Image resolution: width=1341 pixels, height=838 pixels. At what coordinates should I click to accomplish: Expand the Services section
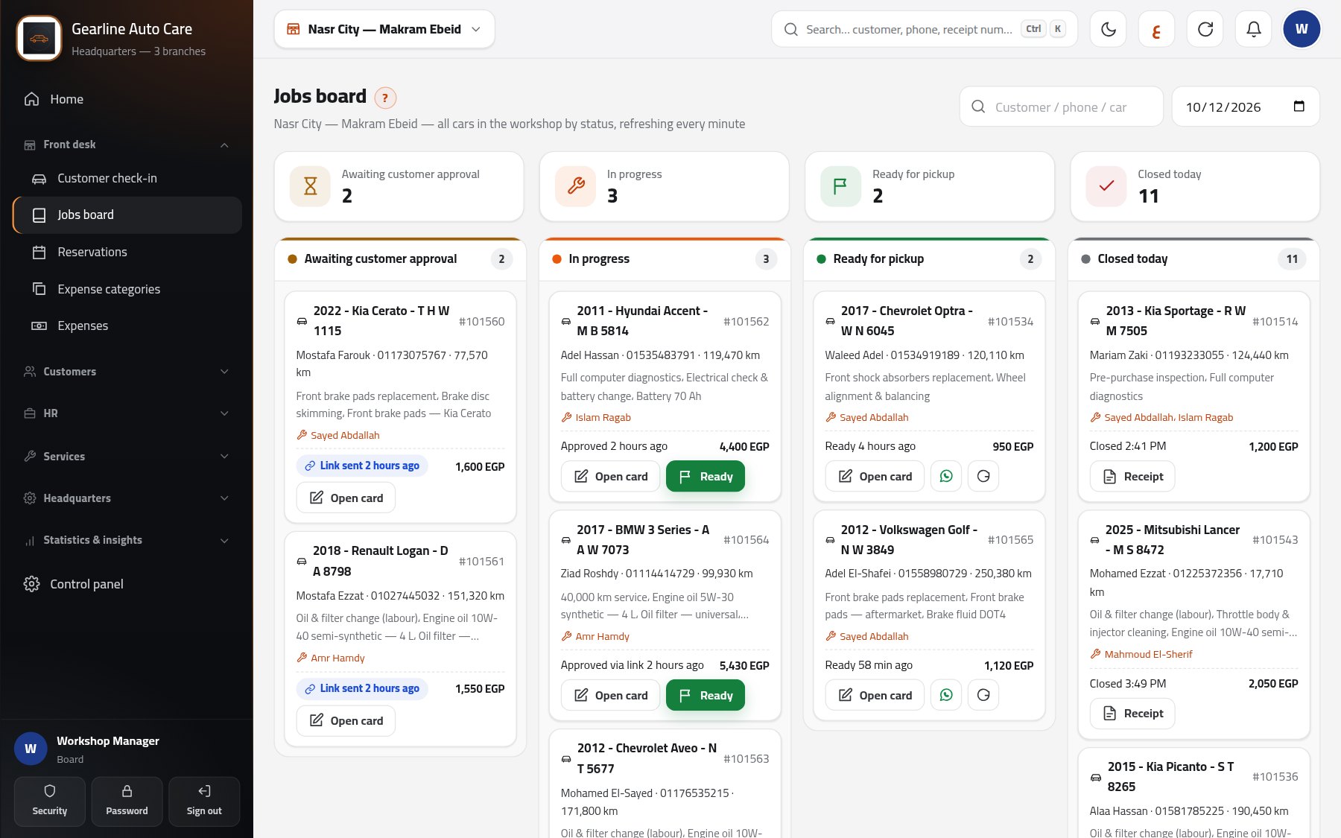tap(127, 457)
